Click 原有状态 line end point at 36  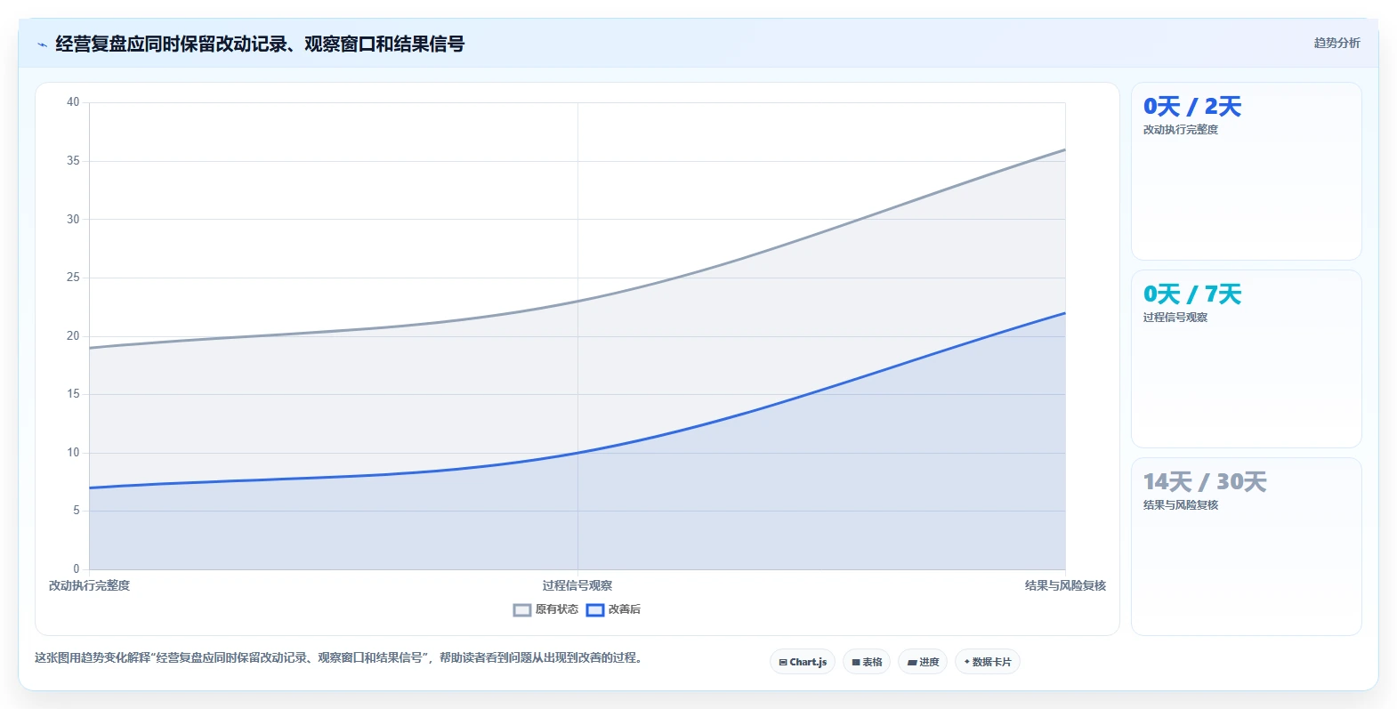(x=1065, y=149)
